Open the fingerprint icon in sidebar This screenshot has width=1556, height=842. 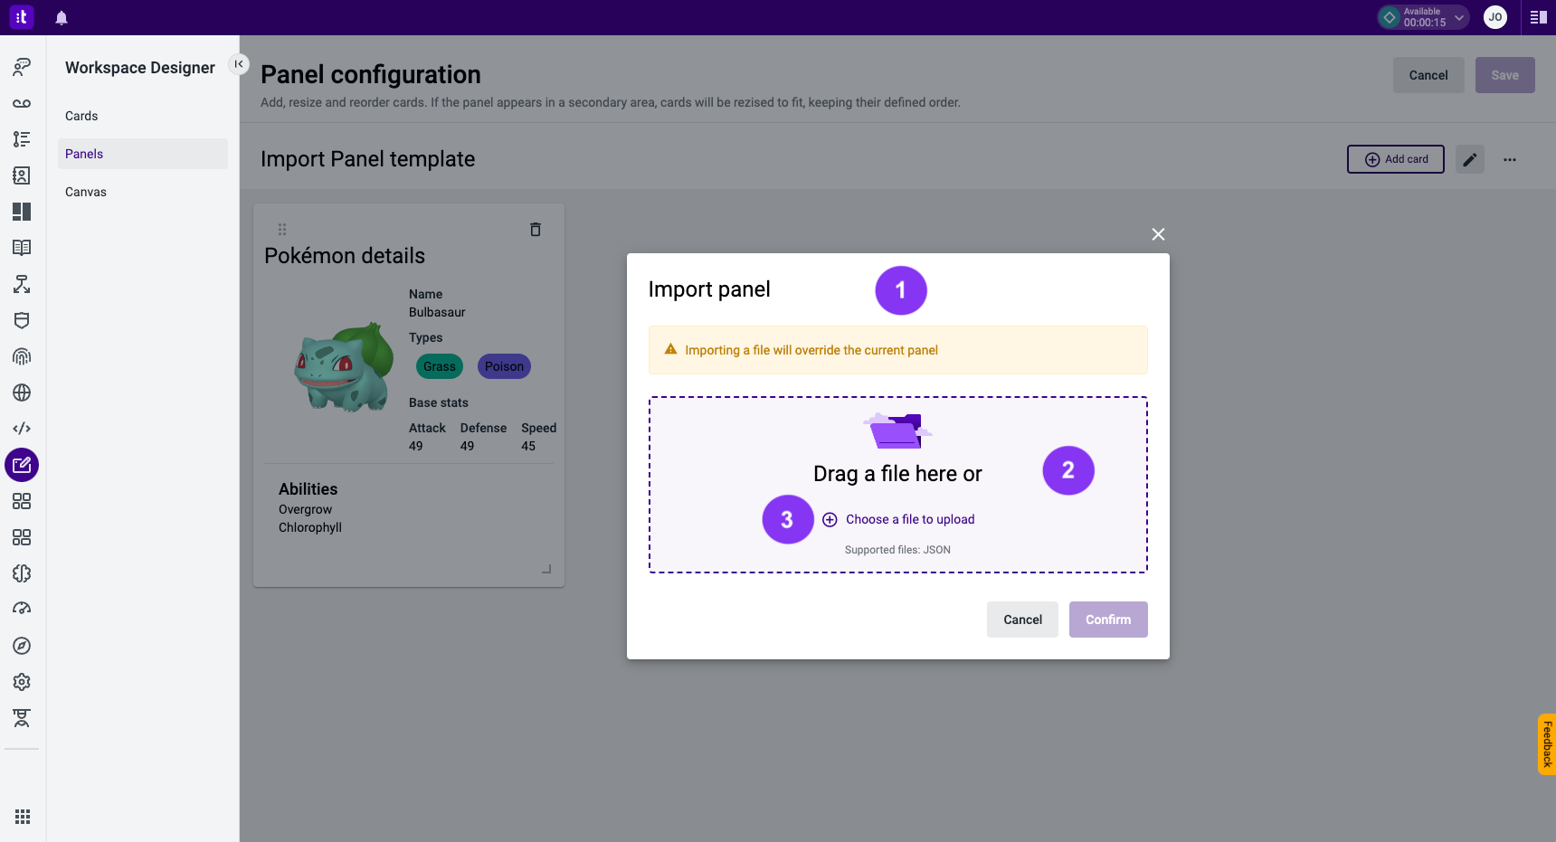[x=22, y=356]
